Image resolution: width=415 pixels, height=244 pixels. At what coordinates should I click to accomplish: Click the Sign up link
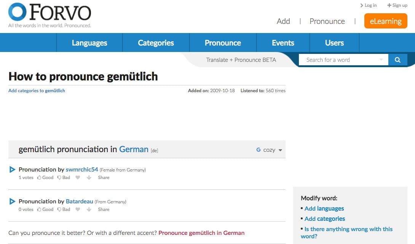pos(397,5)
